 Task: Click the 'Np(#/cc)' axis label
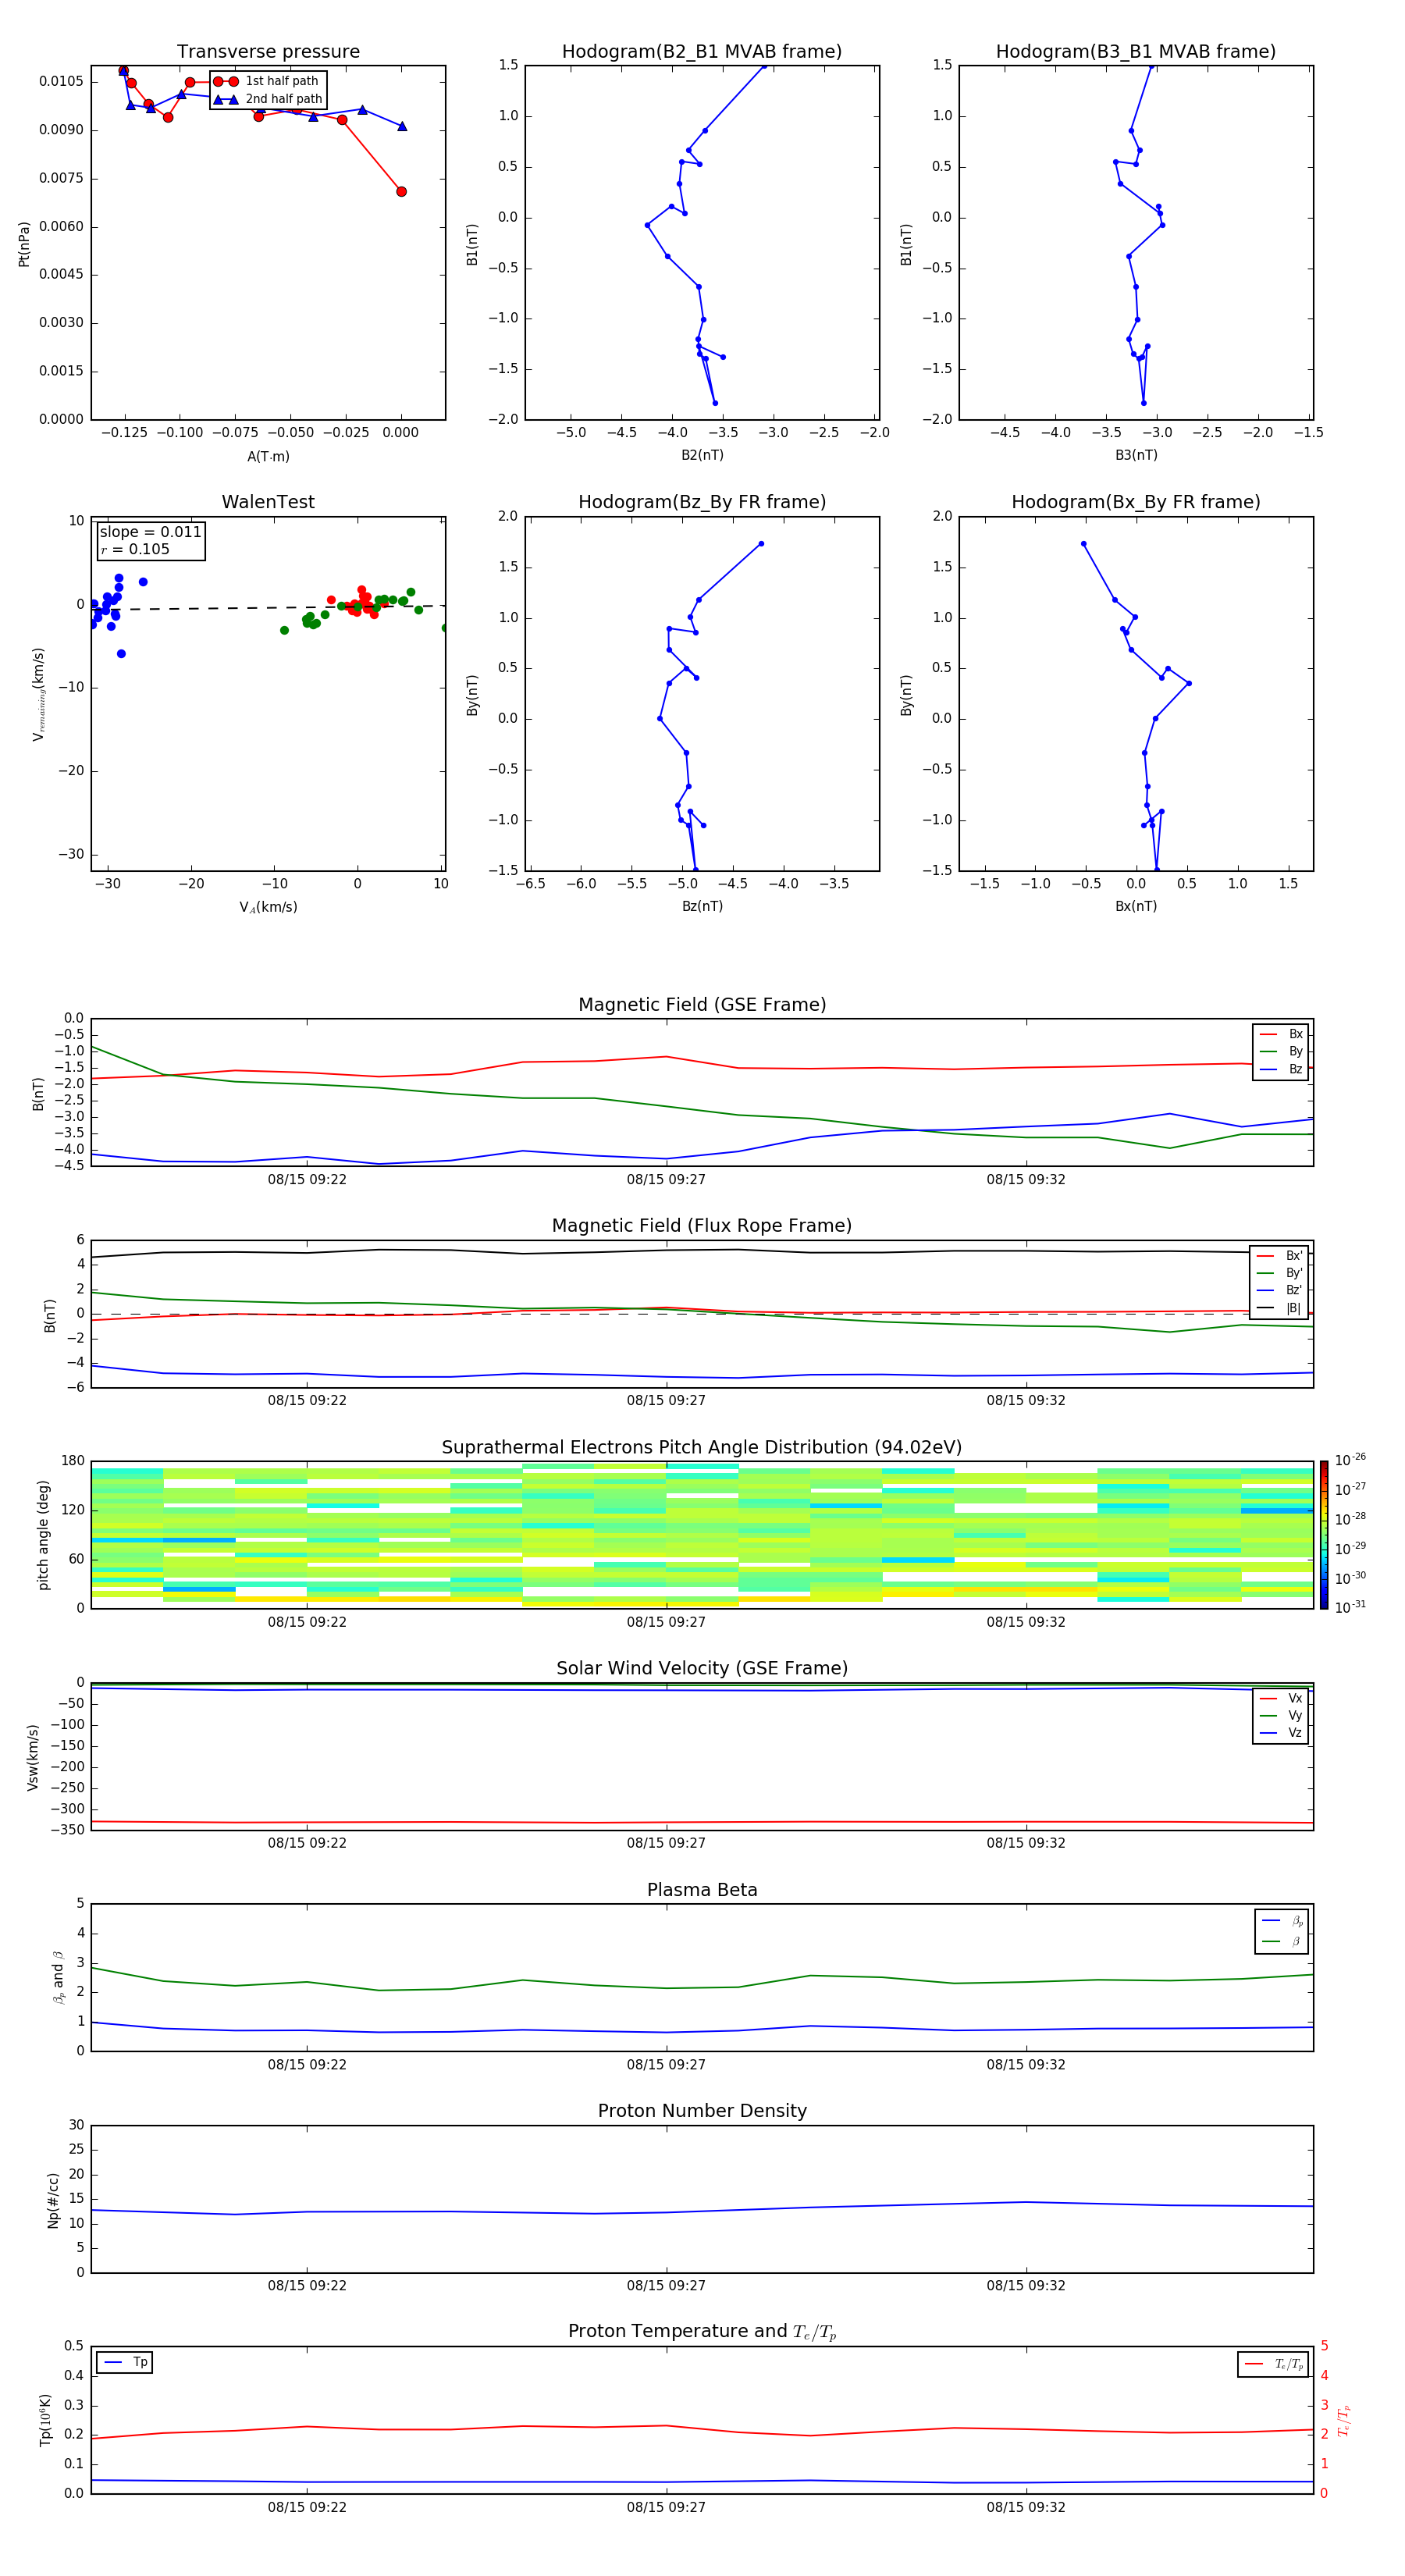point(52,2200)
